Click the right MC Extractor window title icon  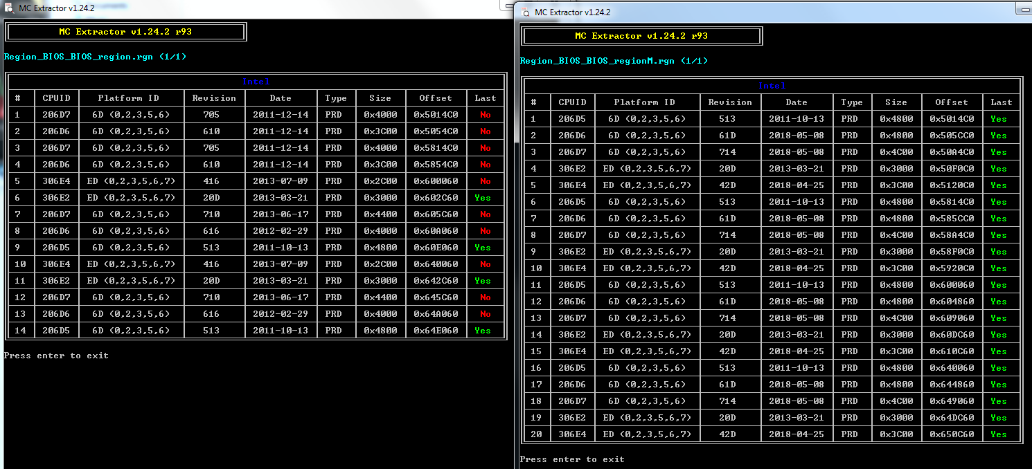coord(525,12)
